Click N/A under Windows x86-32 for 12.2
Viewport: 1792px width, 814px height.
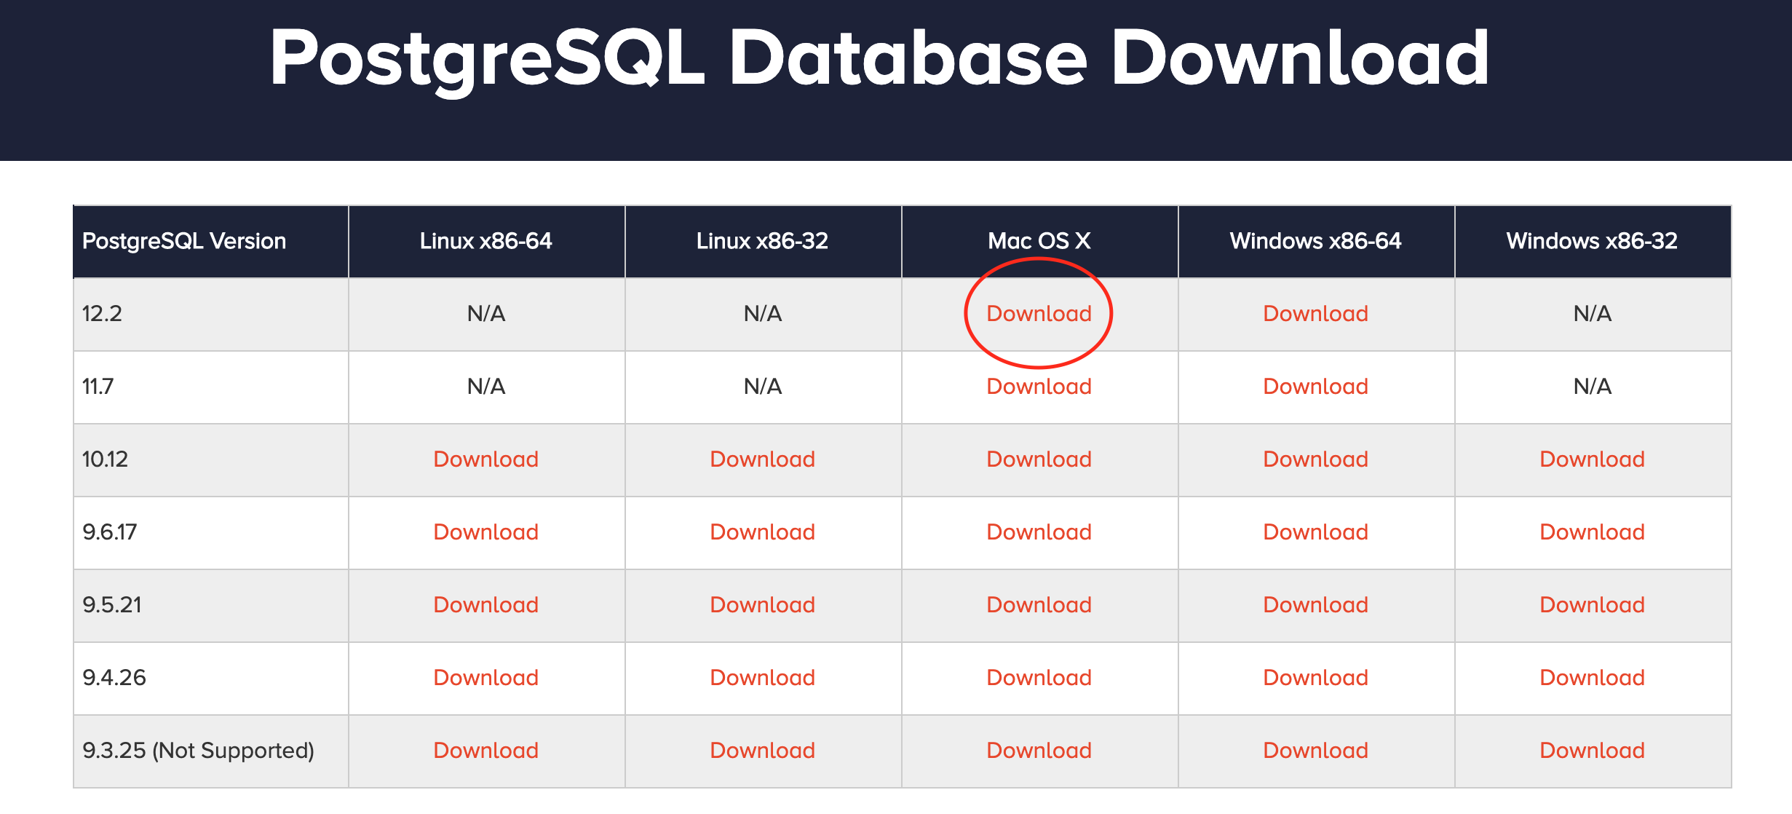point(1592,314)
